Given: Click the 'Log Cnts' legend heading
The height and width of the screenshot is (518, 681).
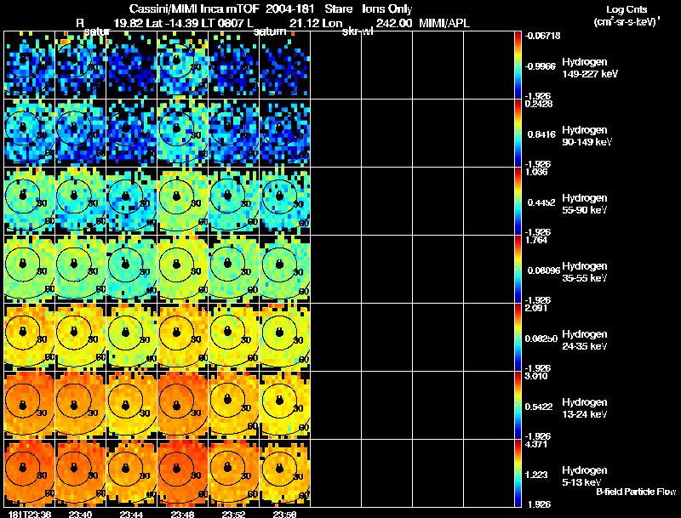Looking at the screenshot, I should [627, 9].
